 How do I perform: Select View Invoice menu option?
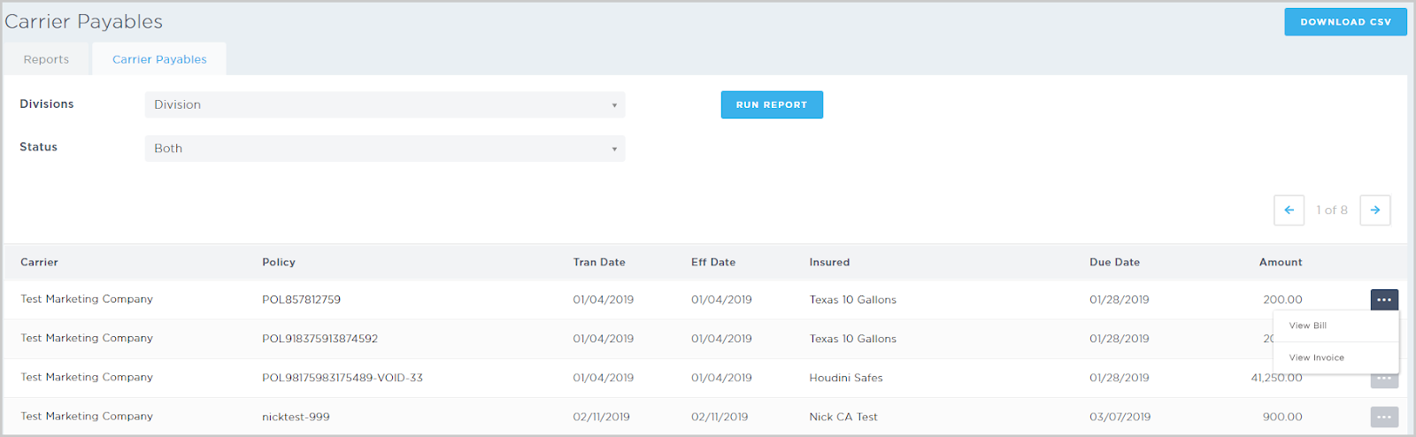[x=1317, y=357]
